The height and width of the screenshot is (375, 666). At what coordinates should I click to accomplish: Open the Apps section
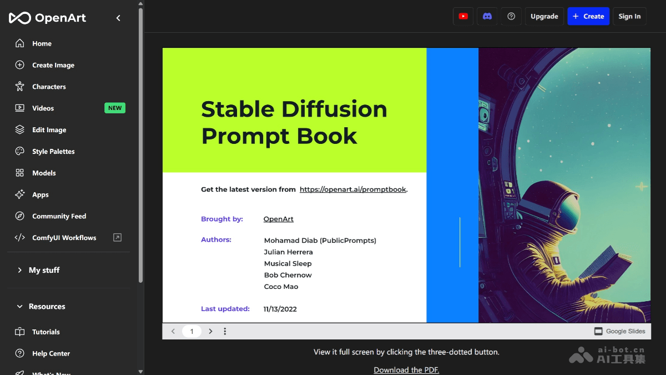[x=41, y=194]
